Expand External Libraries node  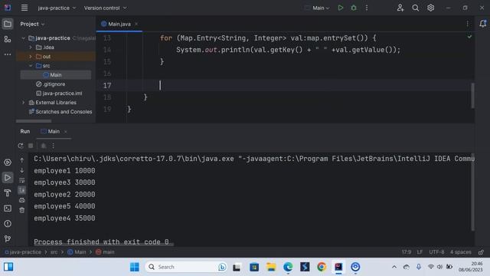pyautogui.click(x=23, y=102)
